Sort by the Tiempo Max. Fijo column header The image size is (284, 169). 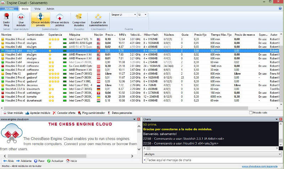click(221, 35)
